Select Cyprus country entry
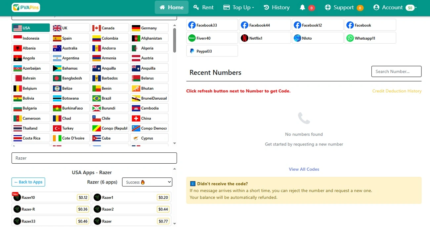 coord(149,138)
